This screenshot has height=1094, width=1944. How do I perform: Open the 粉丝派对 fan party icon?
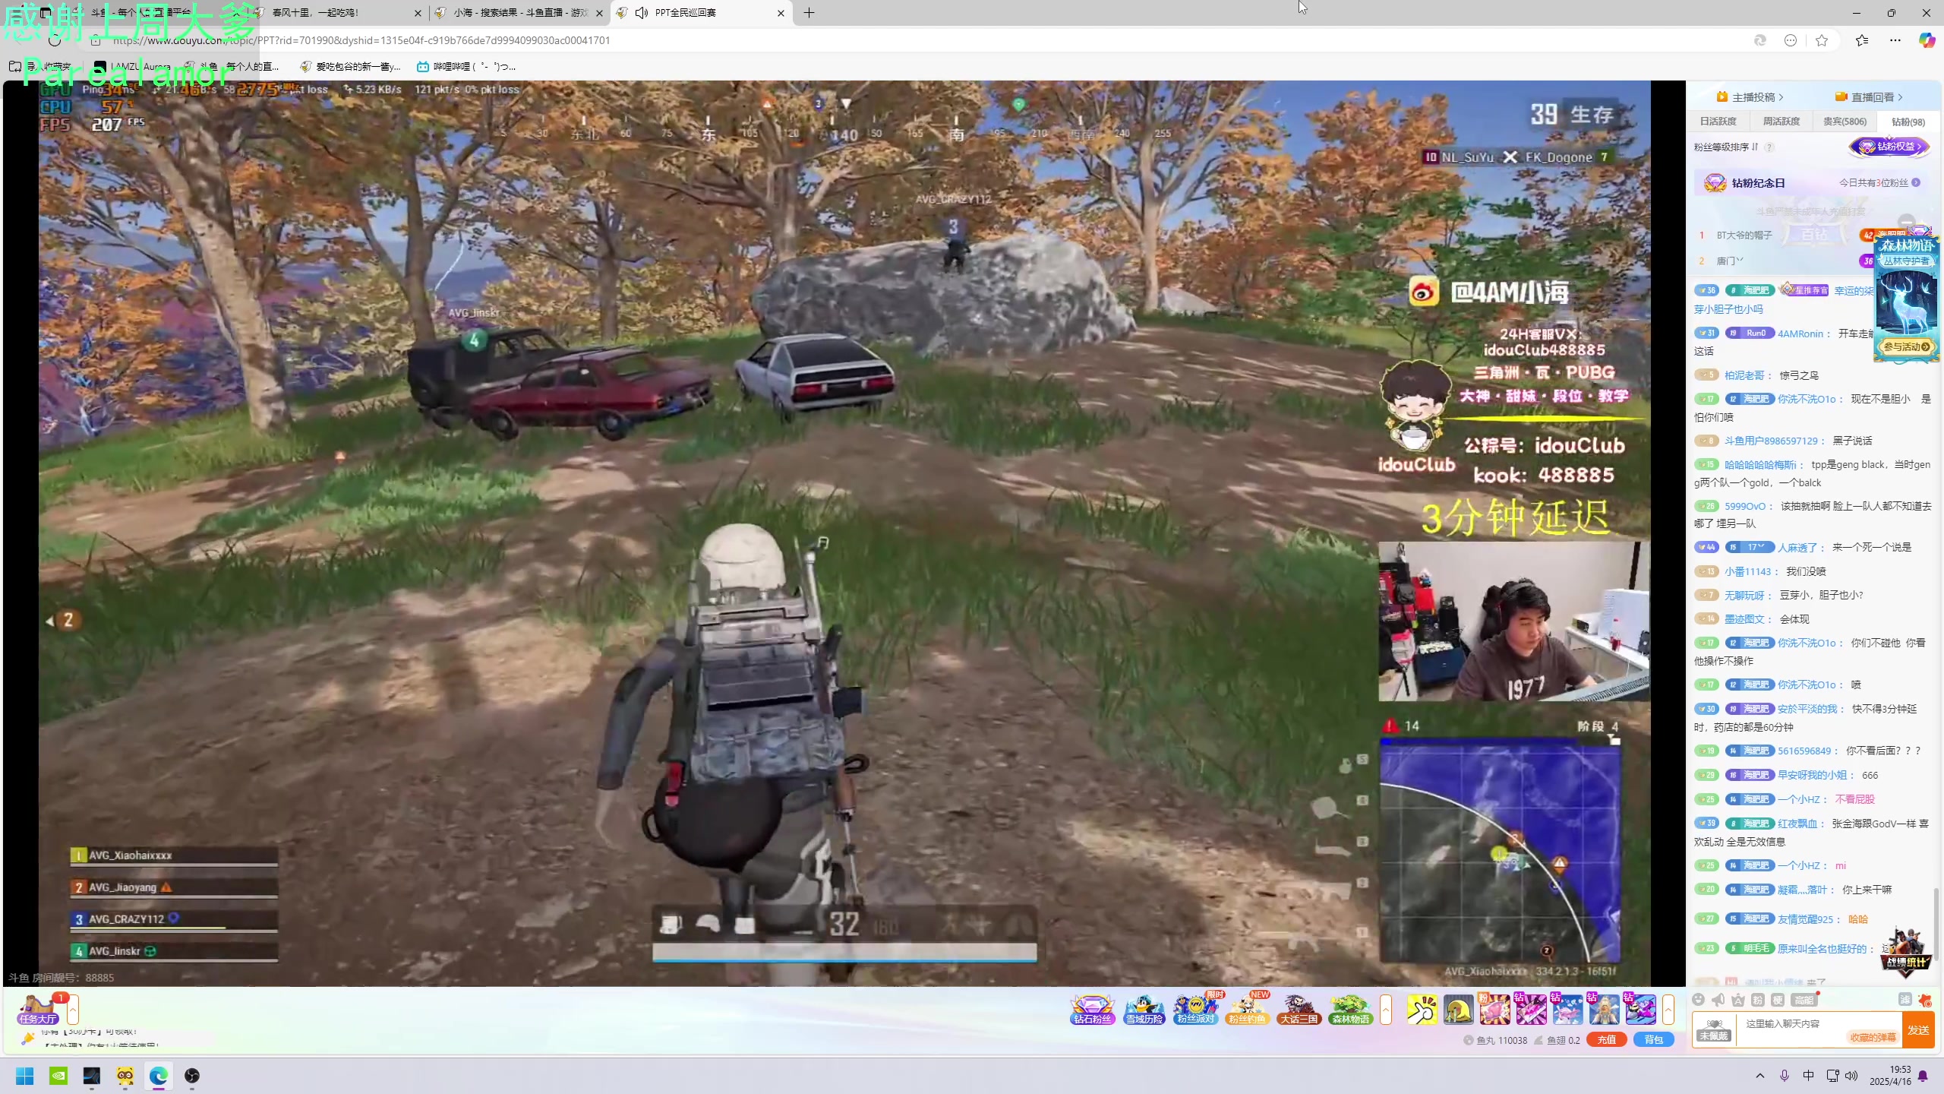click(1195, 1010)
